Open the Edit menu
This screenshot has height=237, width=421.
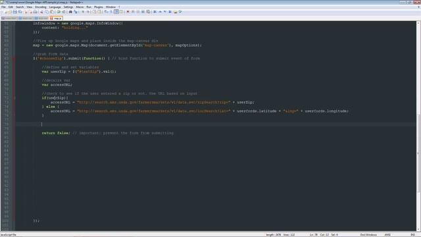pyautogui.click(x=11, y=7)
